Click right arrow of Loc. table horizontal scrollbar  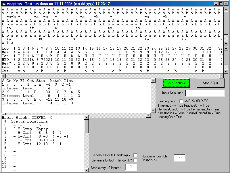pyautogui.click(x=221, y=76)
